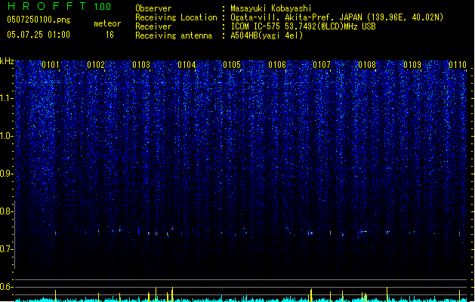This screenshot has width=475, height=302.
Task: Click the 0.8 kHz axis label
Action: (5, 211)
